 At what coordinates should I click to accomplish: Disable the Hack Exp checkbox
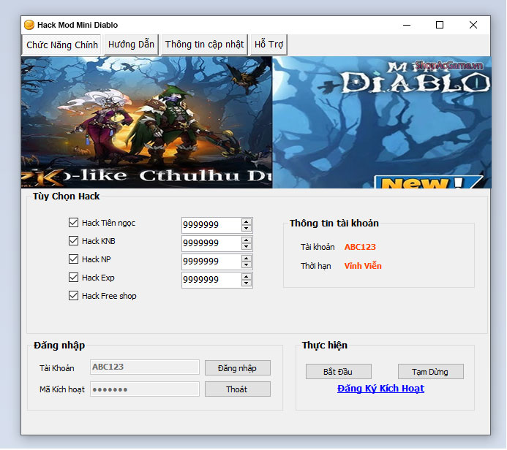(x=73, y=278)
